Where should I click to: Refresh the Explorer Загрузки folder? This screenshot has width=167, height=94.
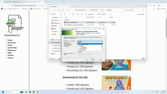click(x=63, y=10)
